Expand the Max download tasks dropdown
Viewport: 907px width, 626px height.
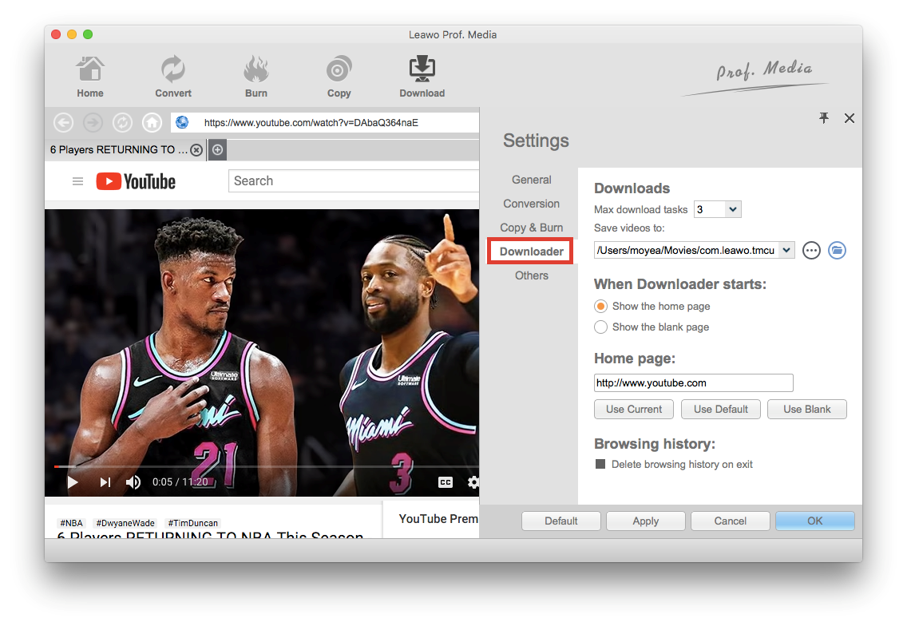coord(733,210)
